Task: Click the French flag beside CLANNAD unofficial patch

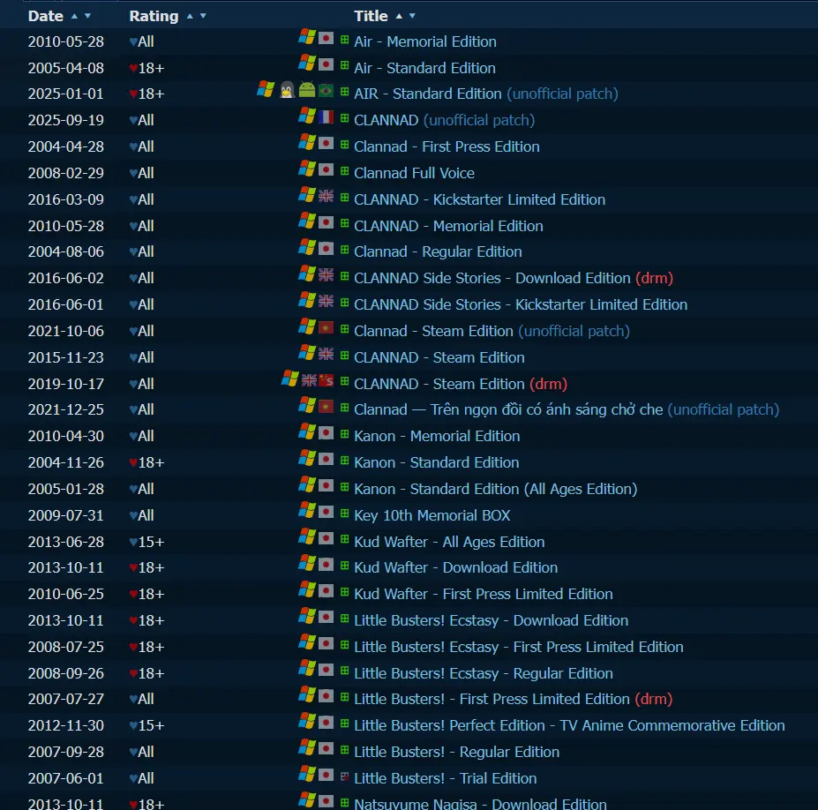Action: [x=326, y=116]
